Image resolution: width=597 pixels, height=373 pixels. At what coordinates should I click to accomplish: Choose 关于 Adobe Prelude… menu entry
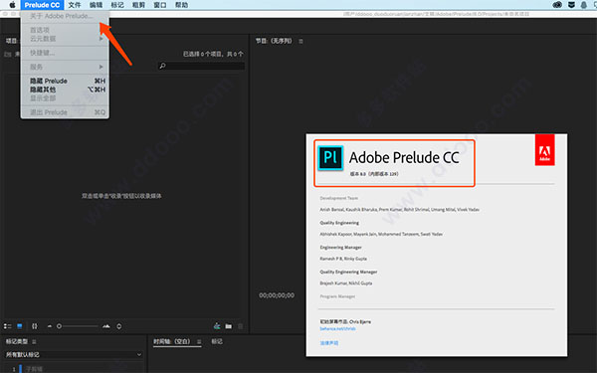click(x=65, y=16)
